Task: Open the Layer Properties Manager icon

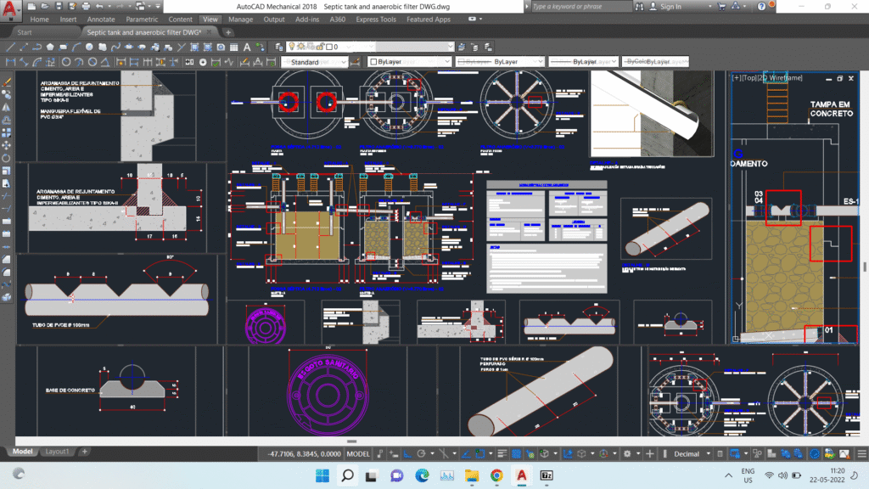Action: pyautogui.click(x=278, y=48)
